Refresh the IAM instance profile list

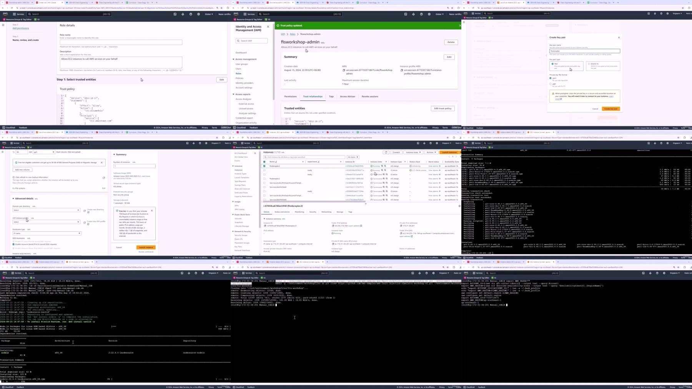tap(85, 222)
